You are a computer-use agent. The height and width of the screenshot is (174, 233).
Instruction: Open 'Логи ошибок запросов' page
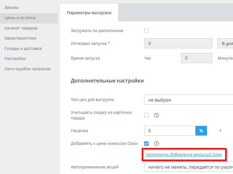point(27,69)
